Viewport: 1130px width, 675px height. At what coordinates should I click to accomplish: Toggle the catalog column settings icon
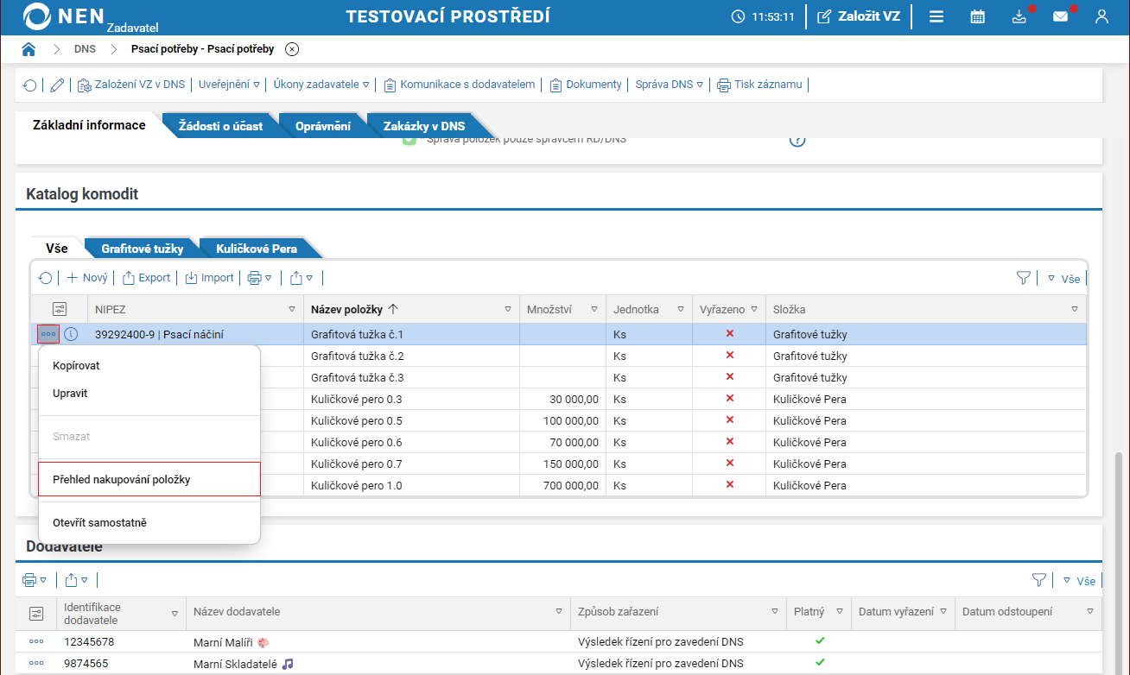coord(60,309)
